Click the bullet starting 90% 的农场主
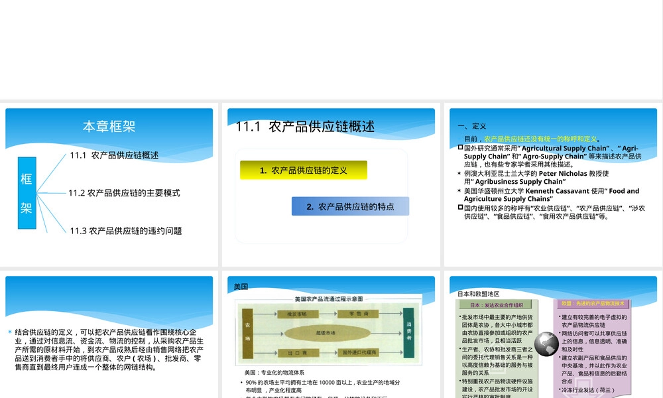 point(320,386)
